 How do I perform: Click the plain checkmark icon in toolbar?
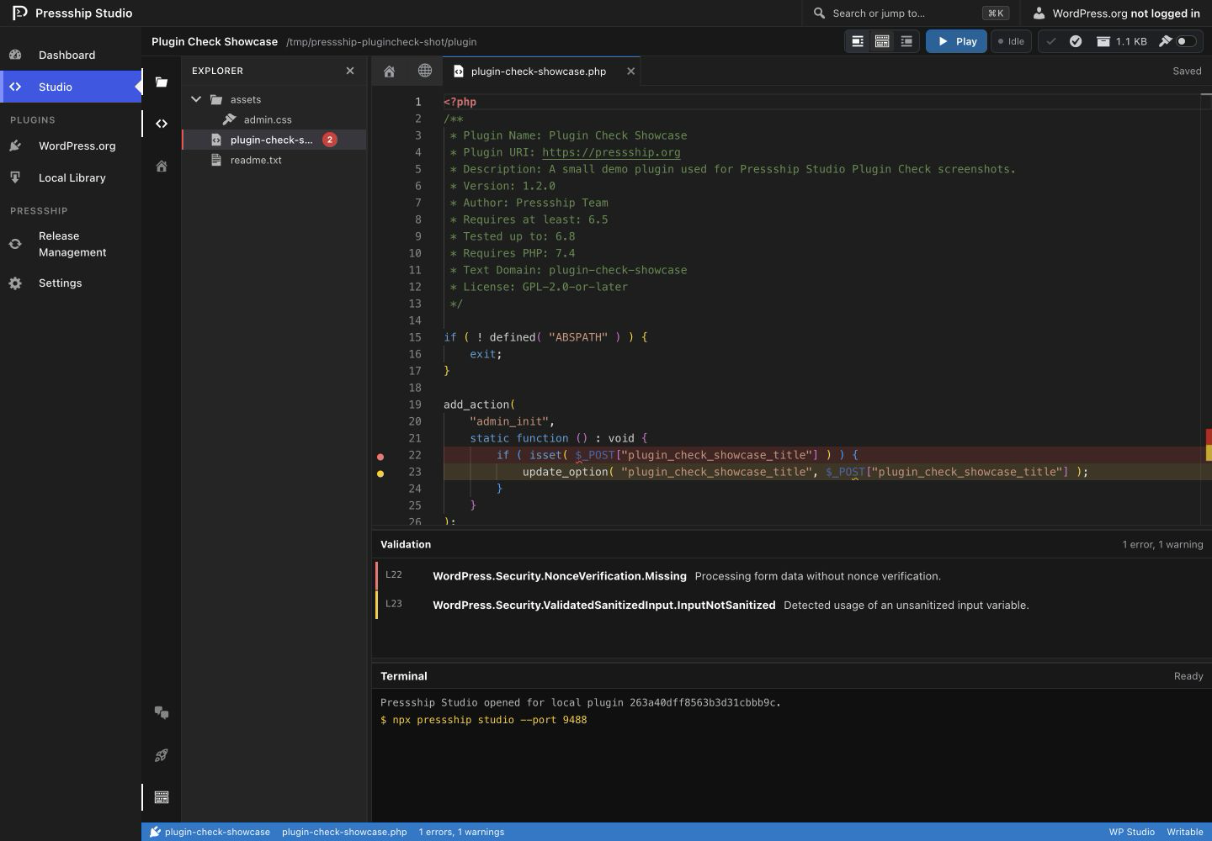pyautogui.click(x=1051, y=41)
